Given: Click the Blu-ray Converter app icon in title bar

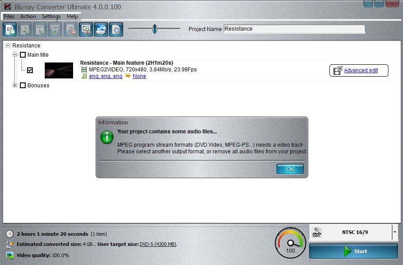Looking at the screenshot, I should pos(8,7).
